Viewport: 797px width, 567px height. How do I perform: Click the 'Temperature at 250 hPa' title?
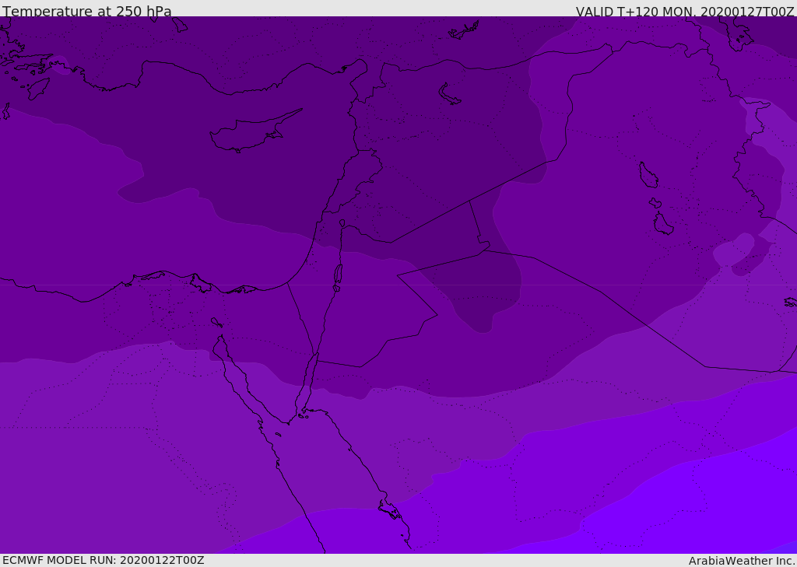[x=87, y=11]
